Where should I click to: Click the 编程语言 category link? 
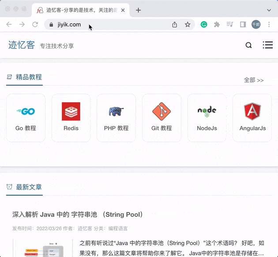click(118, 228)
